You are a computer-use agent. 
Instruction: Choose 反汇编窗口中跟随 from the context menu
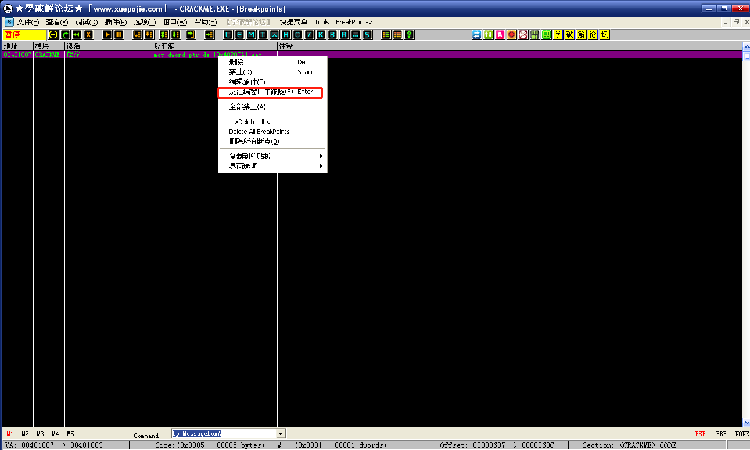(272, 92)
